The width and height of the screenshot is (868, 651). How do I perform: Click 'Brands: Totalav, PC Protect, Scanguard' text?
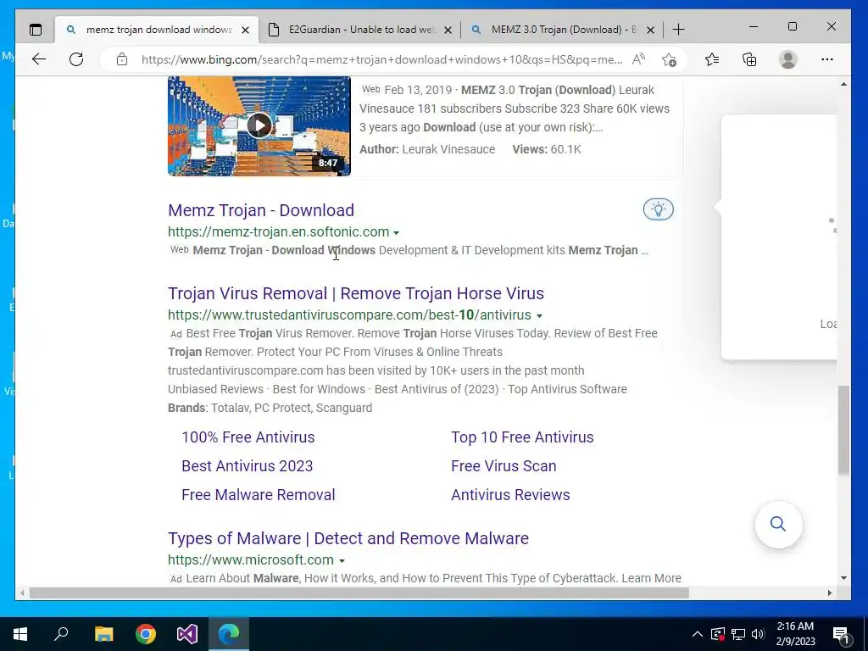click(x=270, y=408)
